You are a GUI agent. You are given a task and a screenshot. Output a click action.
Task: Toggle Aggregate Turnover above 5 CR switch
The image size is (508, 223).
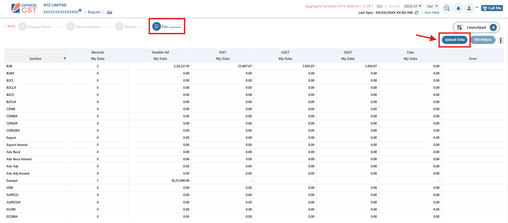click(x=380, y=6)
